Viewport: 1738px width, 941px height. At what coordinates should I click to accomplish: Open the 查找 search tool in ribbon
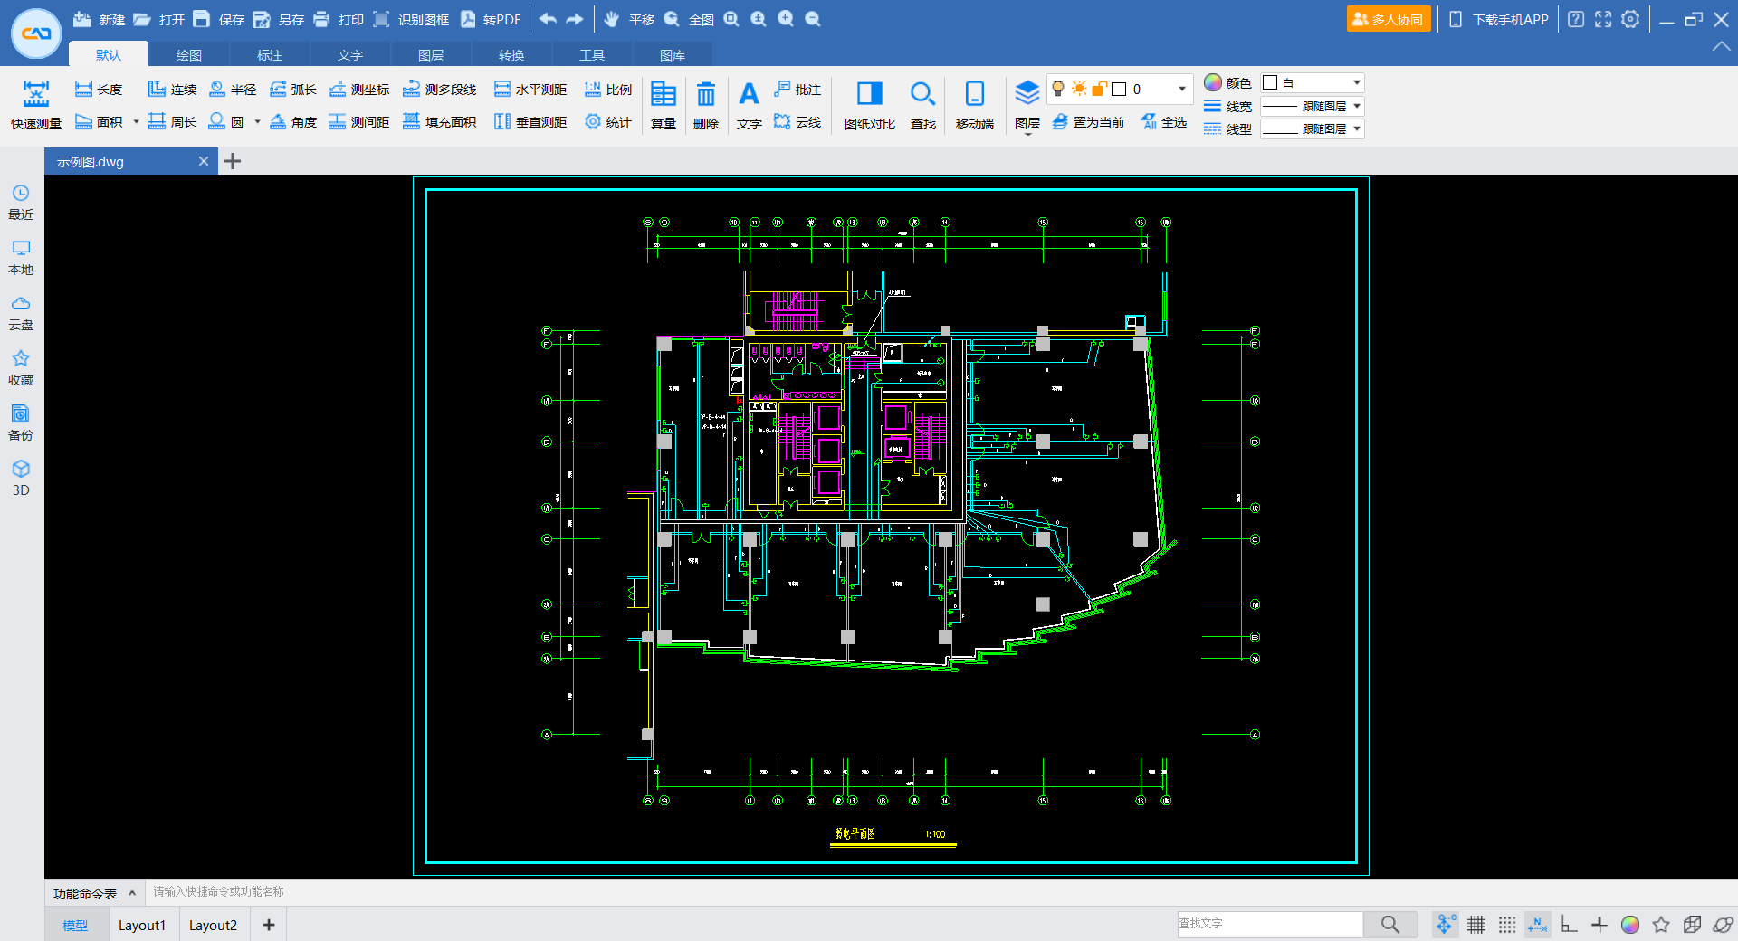pyautogui.click(x=922, y=104)
